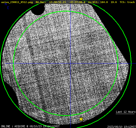This screenshot has height=128, width=136.
Task: Click the blue E compass label
Action: [x=8, y=8]
